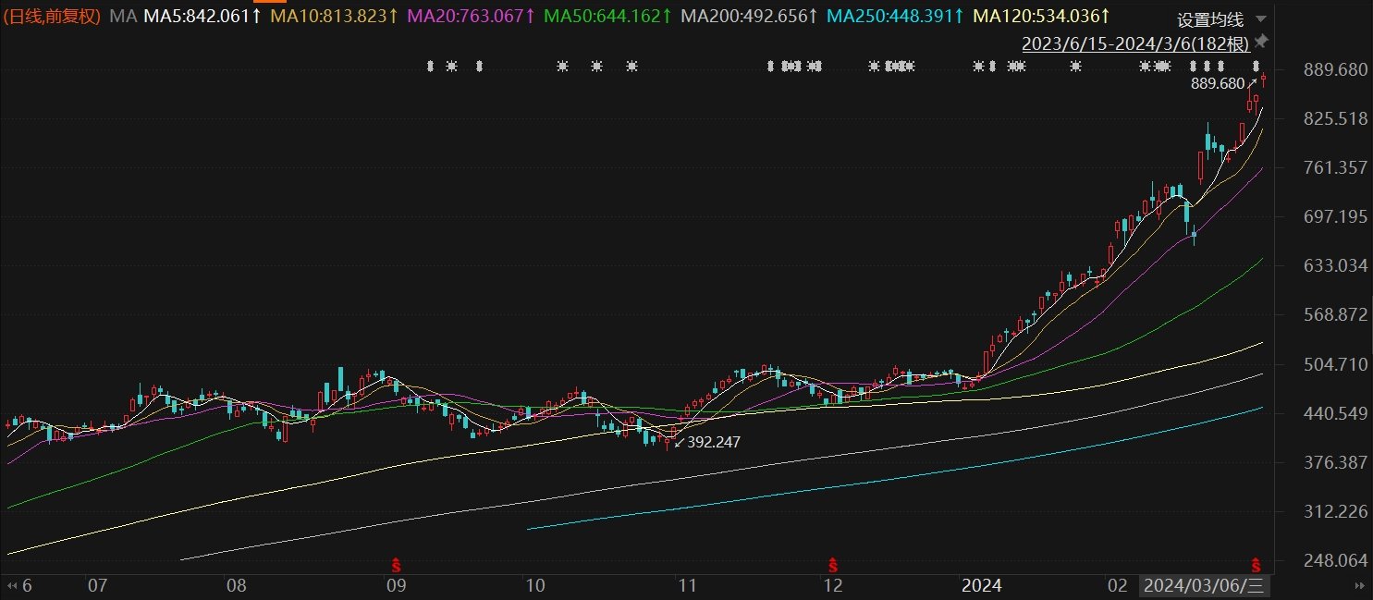Open the (日线,前复权) period selector
Image resolution: width=1373 pixels, height=600 pixels.
[x=52, y=17]
